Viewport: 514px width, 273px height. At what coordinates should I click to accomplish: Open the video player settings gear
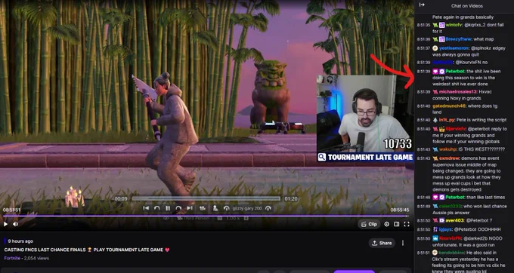(387, 224)
